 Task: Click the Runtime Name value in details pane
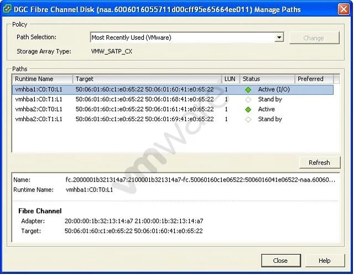point(90,190)
